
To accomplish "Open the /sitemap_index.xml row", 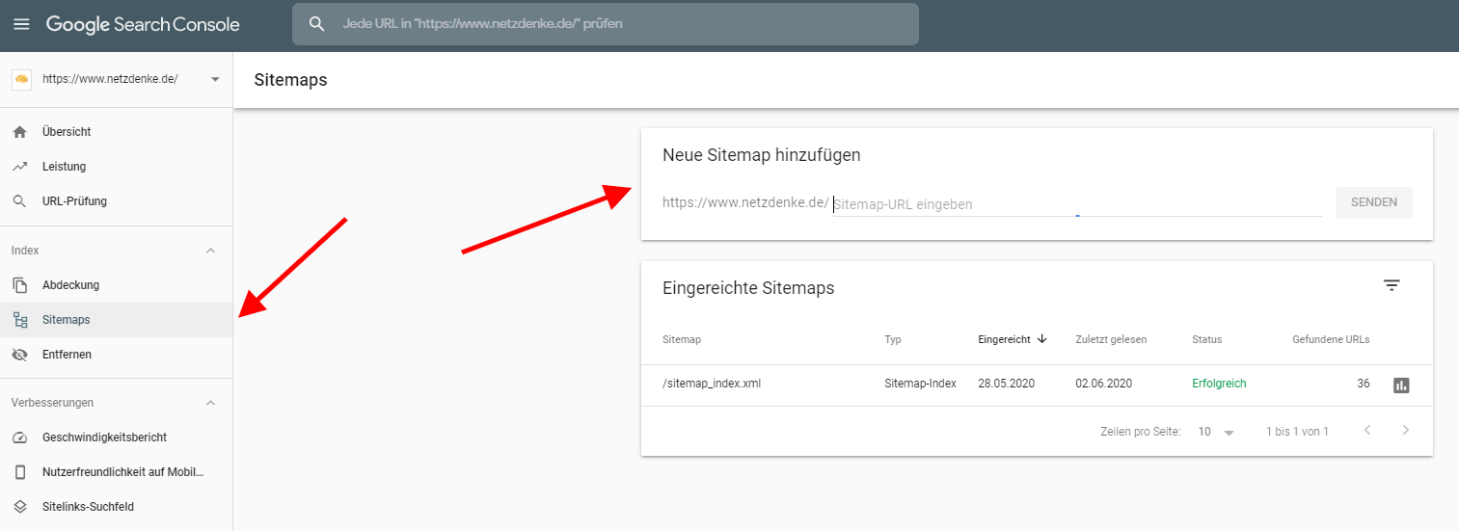I will tap(1037, 384).
